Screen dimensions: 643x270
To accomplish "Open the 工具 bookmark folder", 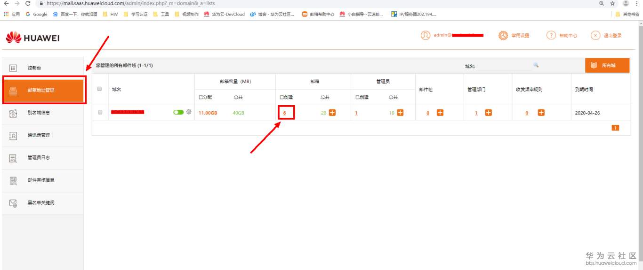I will [x=161, y=14].
